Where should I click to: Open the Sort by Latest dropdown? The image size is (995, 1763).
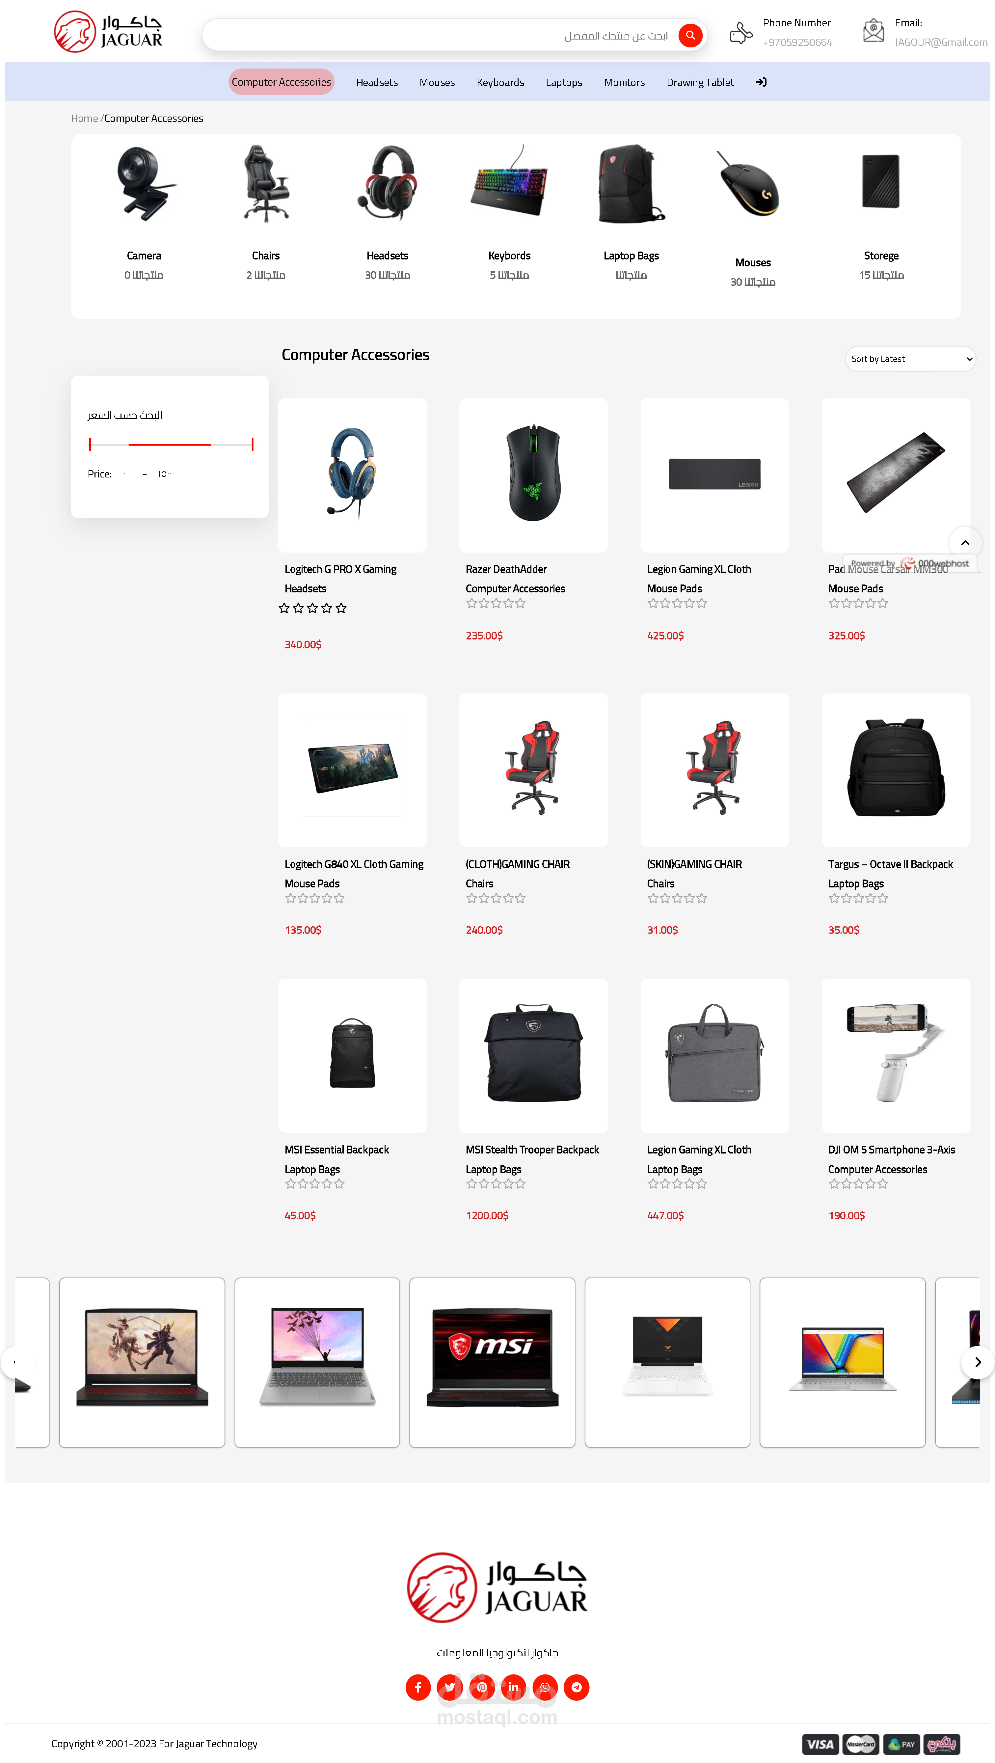pyautogui.click(x=910, y=359)
